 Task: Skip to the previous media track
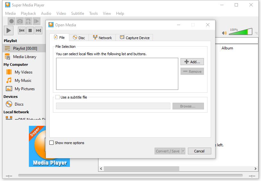click(22, 30)
